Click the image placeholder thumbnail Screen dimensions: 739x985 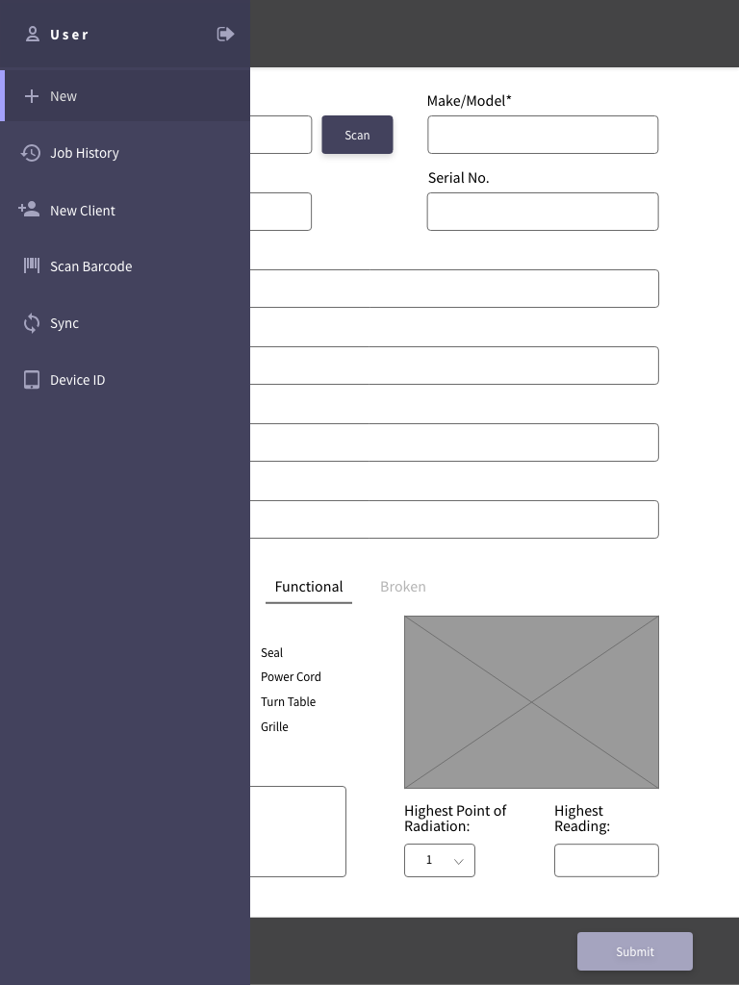(531, 701)
